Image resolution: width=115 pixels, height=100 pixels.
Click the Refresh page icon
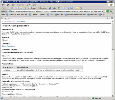21,8
